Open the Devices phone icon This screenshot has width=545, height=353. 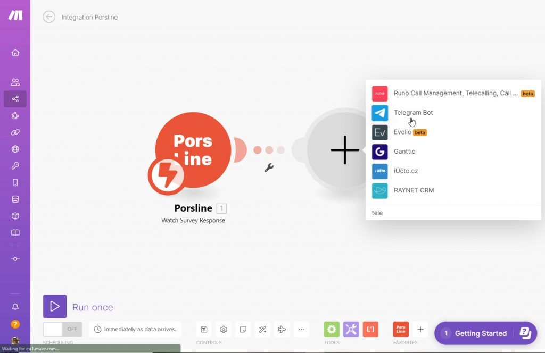(15, 182)
